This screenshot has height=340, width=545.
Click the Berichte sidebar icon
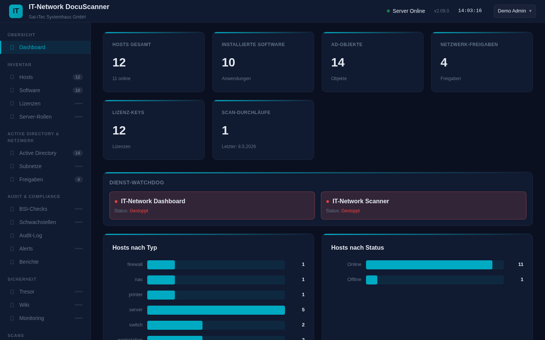point(12,262)
